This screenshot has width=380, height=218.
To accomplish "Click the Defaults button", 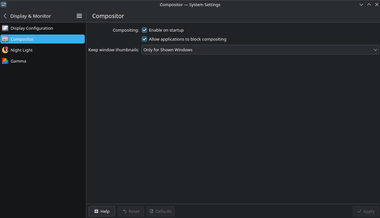I will click(x=161, y=211).
